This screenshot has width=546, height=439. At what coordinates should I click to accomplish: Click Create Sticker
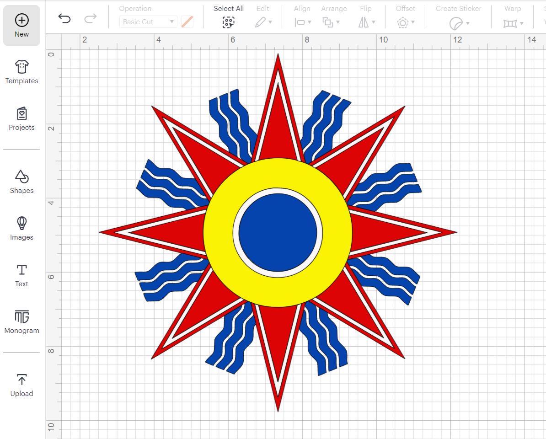458,21
